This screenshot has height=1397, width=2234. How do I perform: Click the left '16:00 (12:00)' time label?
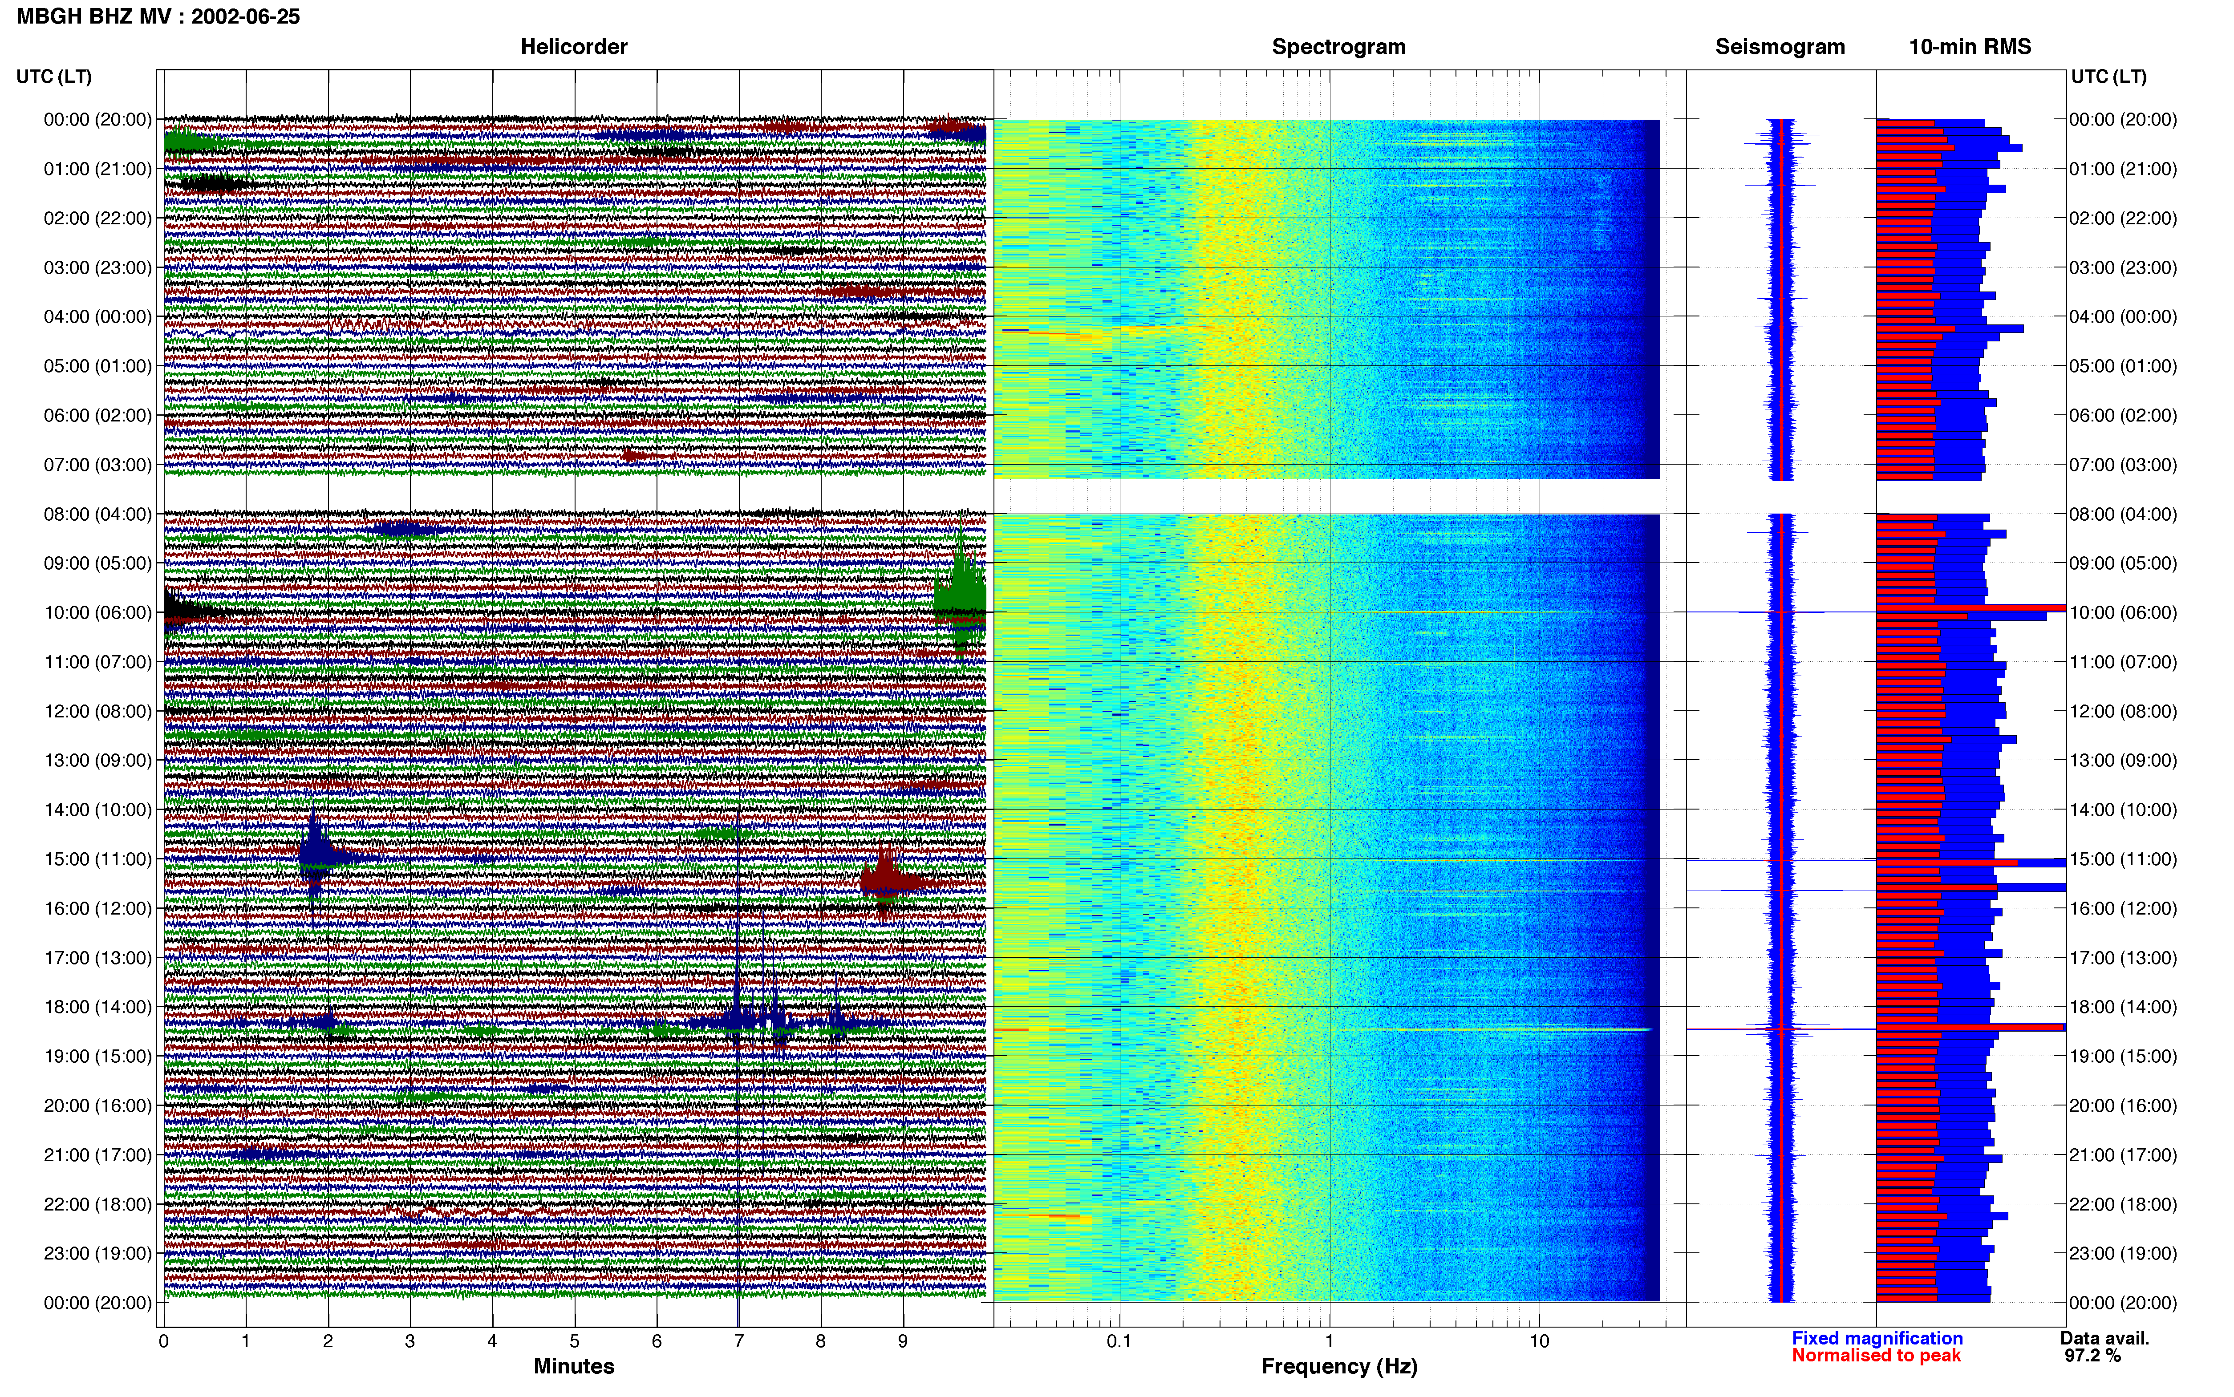98,908
